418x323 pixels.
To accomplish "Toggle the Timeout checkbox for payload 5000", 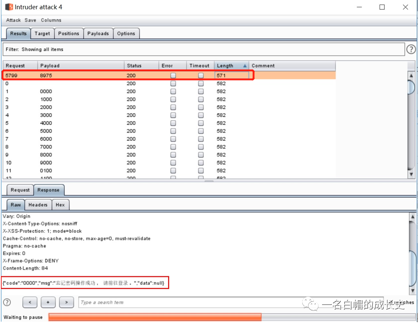I will coord(201,131).
